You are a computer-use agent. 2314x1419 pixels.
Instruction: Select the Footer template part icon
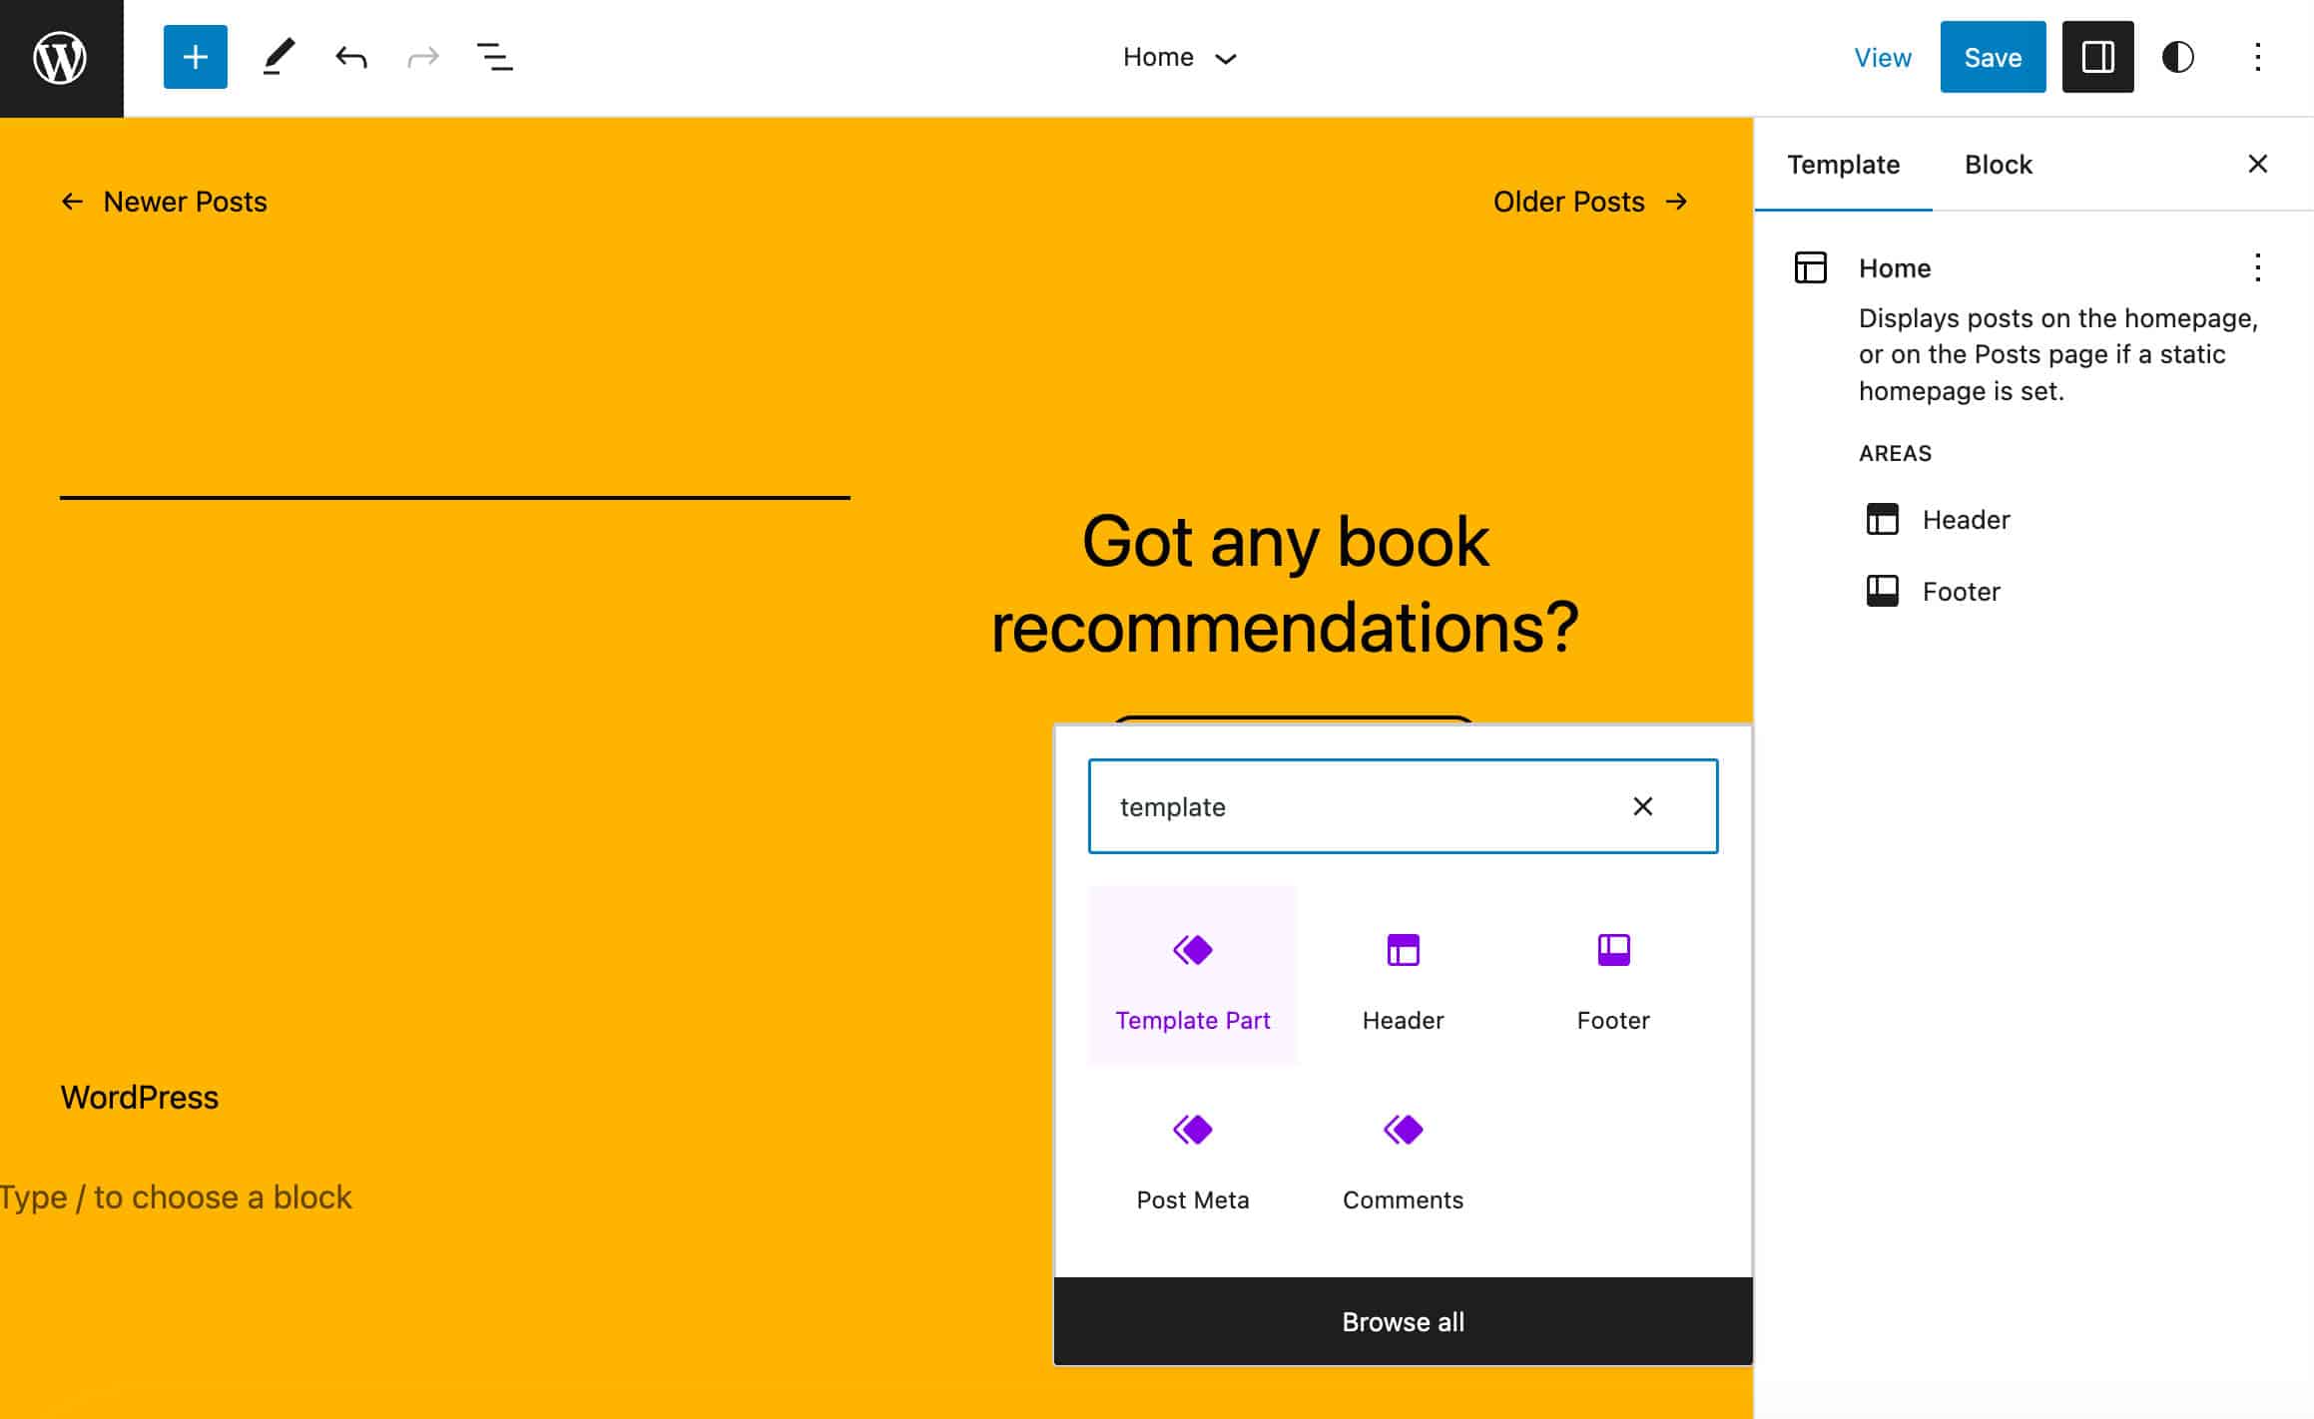click(1613, 950)
